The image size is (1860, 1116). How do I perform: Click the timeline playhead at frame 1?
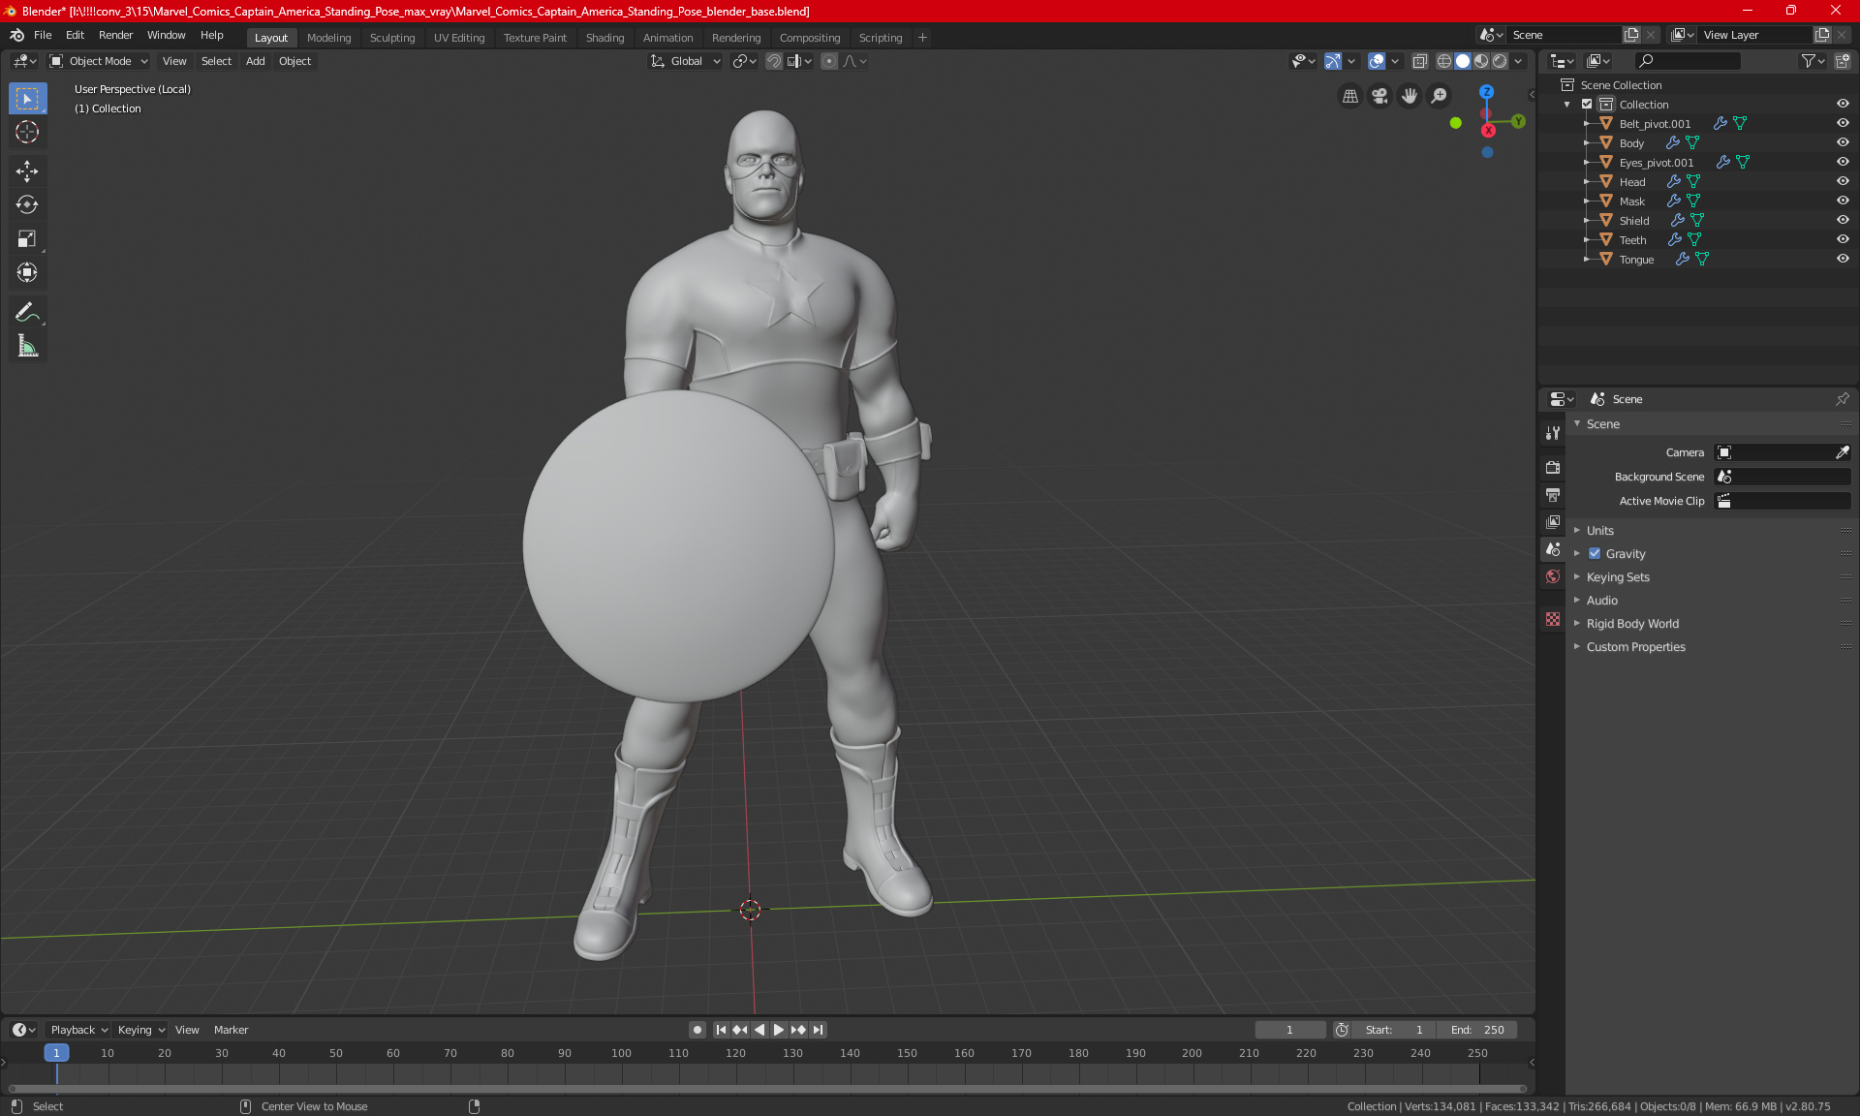(x=56, y=1053)
